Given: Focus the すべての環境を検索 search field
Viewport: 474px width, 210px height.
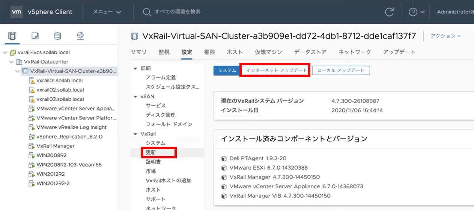Looking at the screenshot, I should [x=178, y=12].
